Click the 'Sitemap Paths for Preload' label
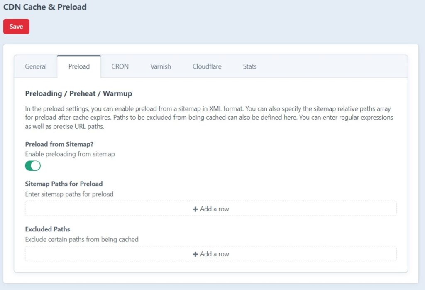This screenshot has height=290, width=425. (x=64, y=184)
